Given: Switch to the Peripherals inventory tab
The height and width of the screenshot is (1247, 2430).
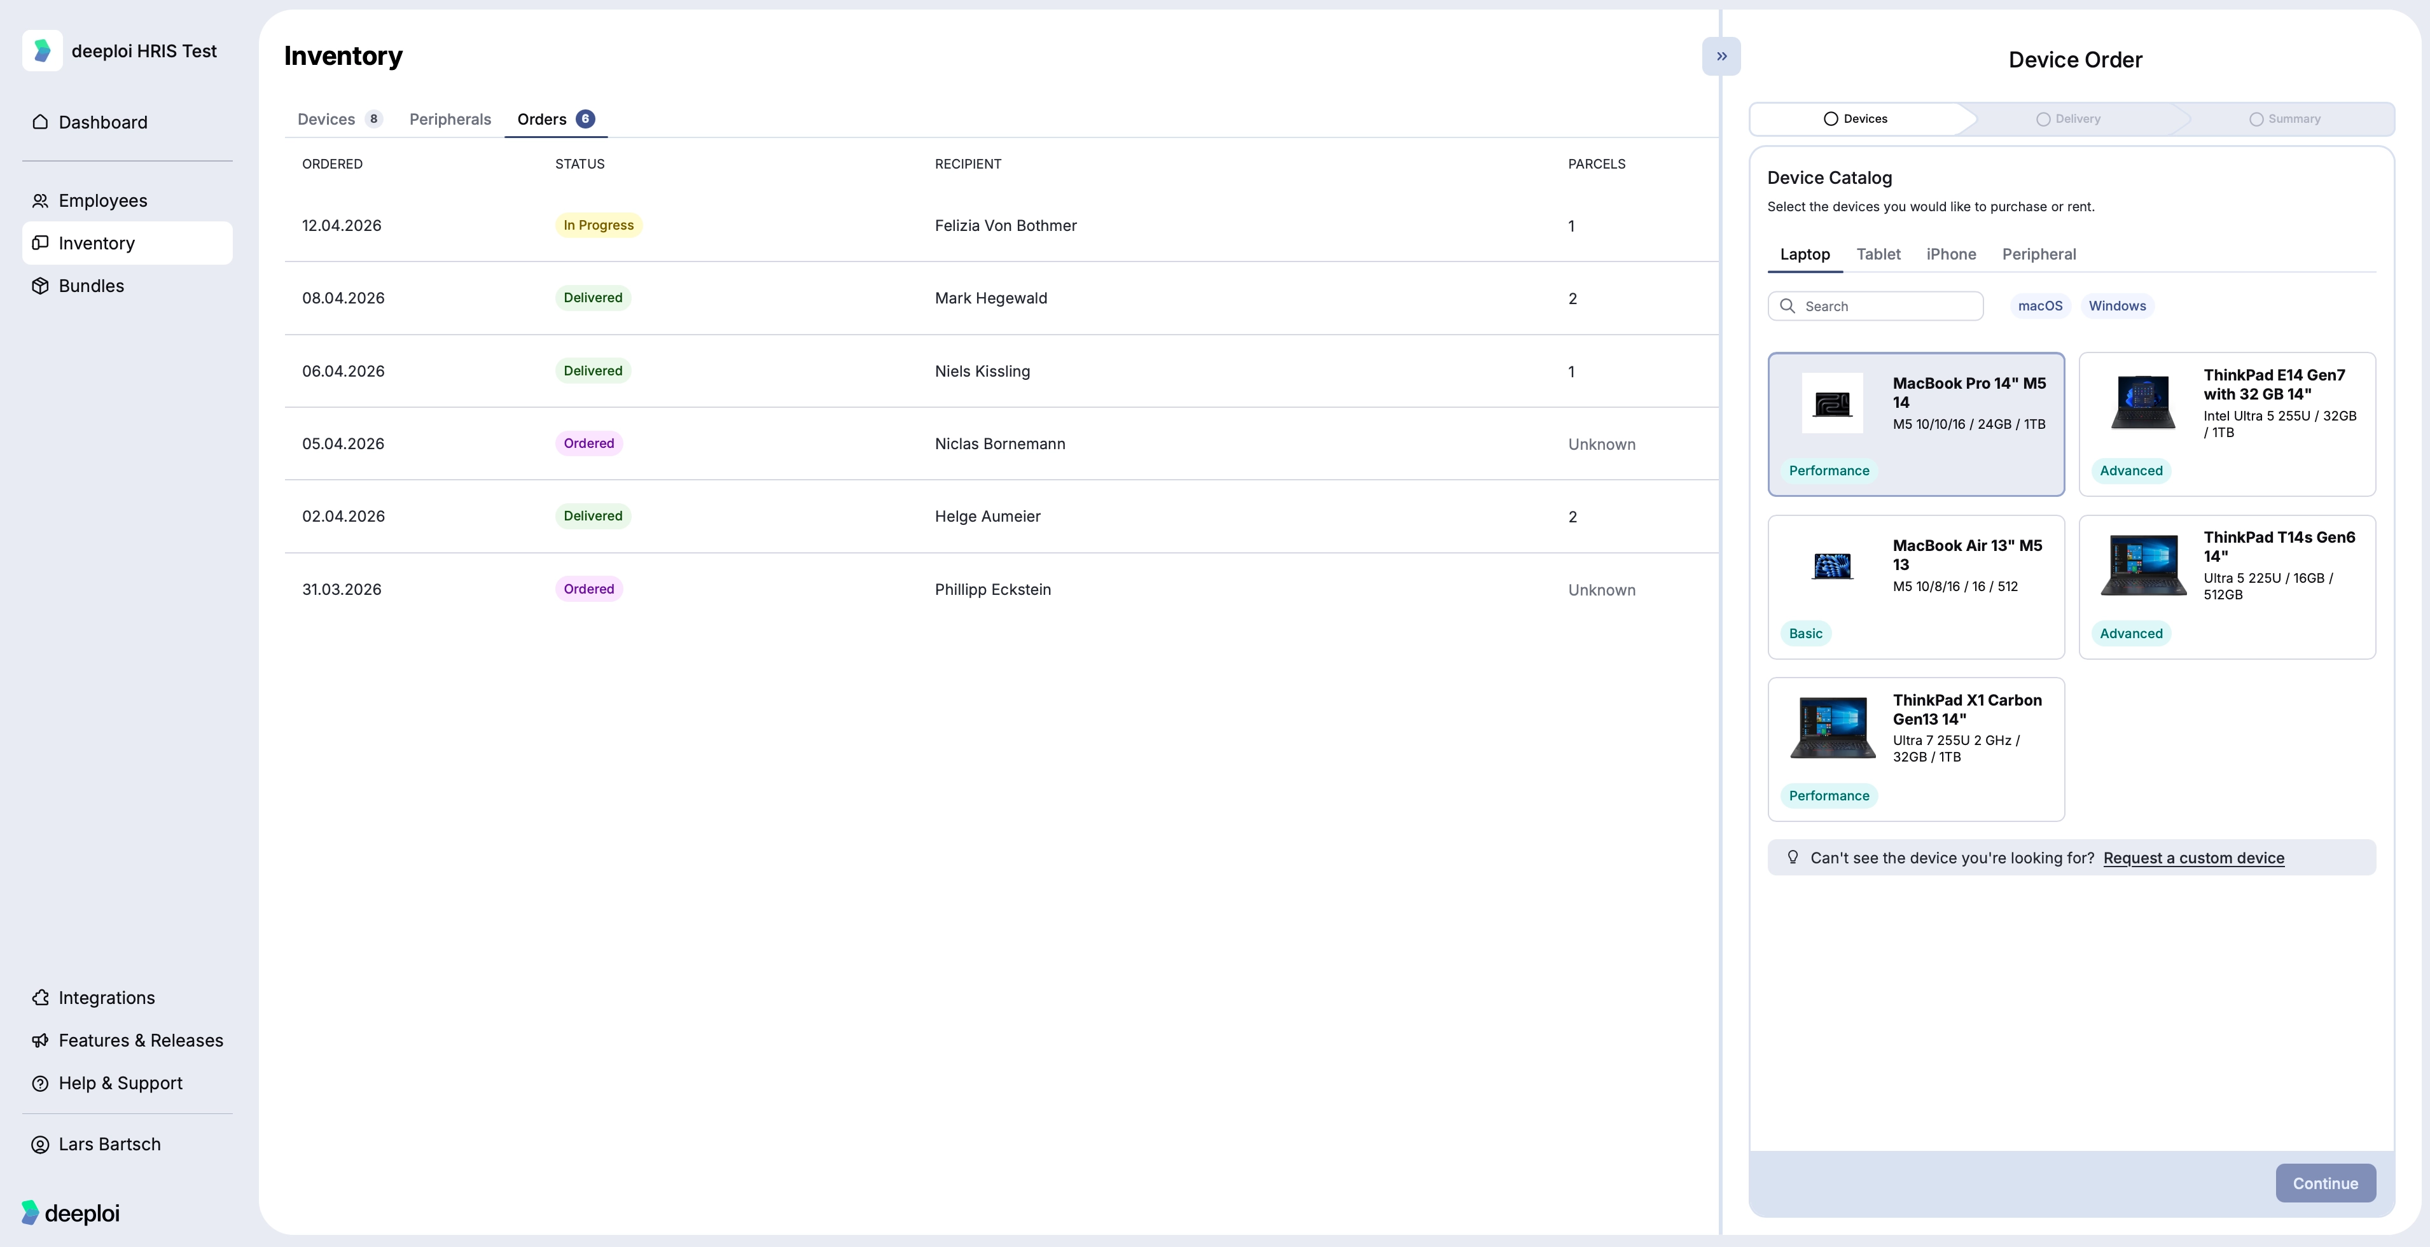Looking at the screenshot, I should point(450,119).
